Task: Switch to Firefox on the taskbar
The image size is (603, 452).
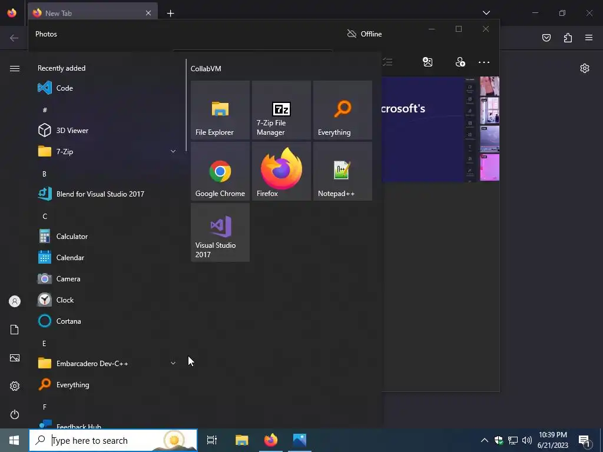Action: [271, 440]
